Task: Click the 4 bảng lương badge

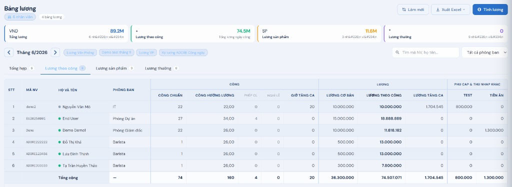Action: (x=51, y=17)
